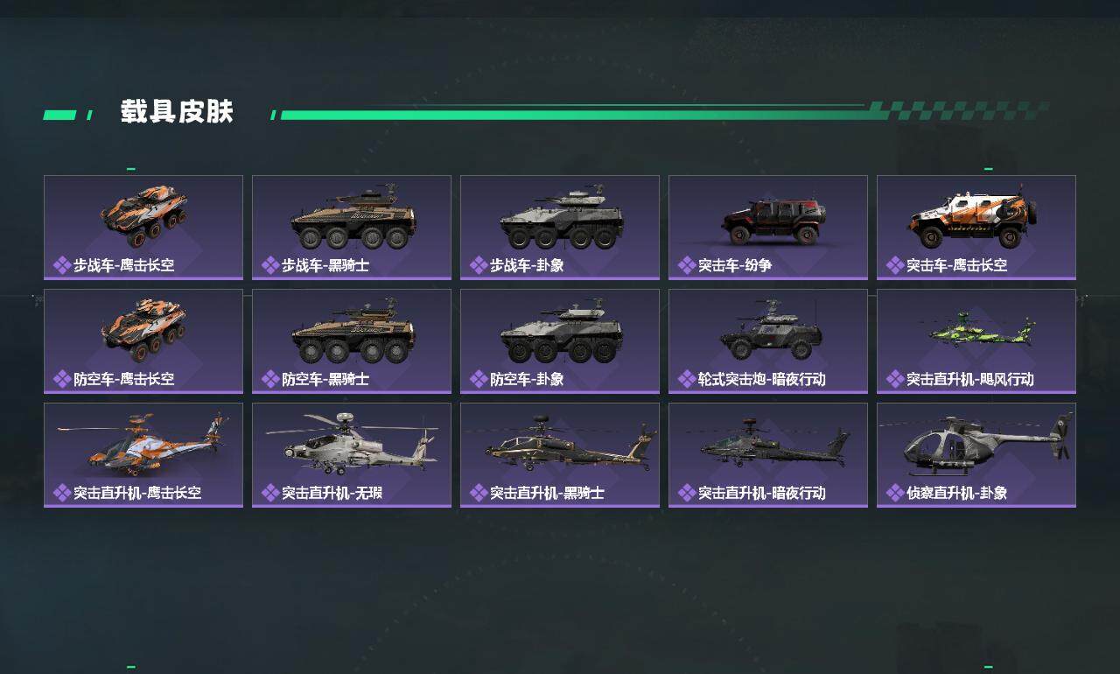Viewport: 1120px width, 674px height.
Task: Pick the 防空车-鹰击长空 orange vehicle image
Action: [144, 330]
